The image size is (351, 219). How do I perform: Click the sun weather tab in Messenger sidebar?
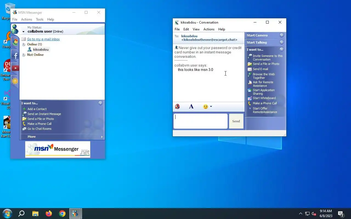[x=15, y=81]
